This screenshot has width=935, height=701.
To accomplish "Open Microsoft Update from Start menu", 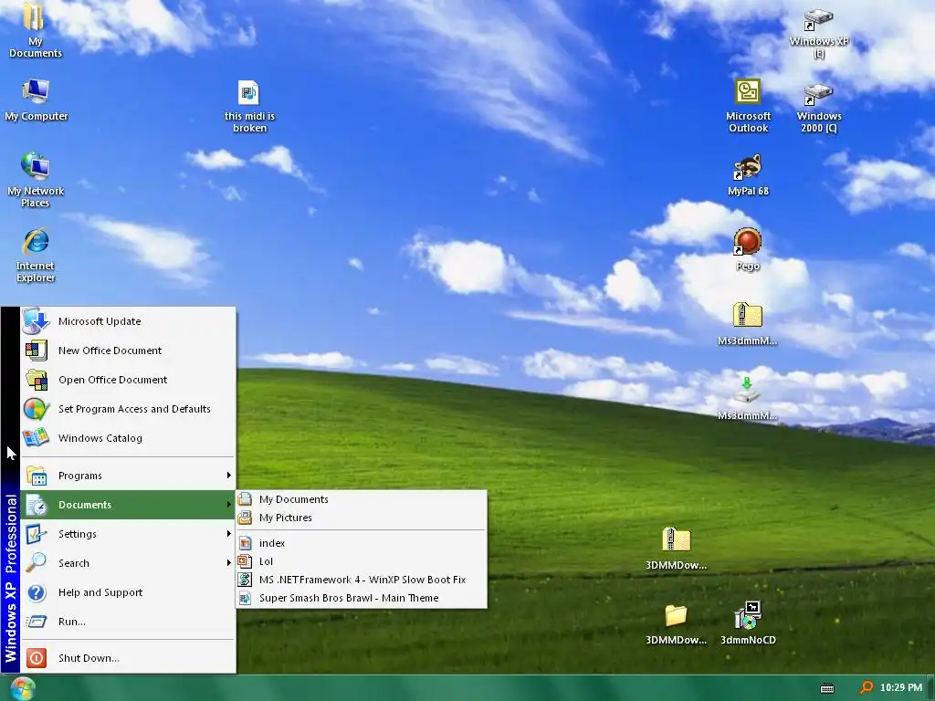I will 128,321.
